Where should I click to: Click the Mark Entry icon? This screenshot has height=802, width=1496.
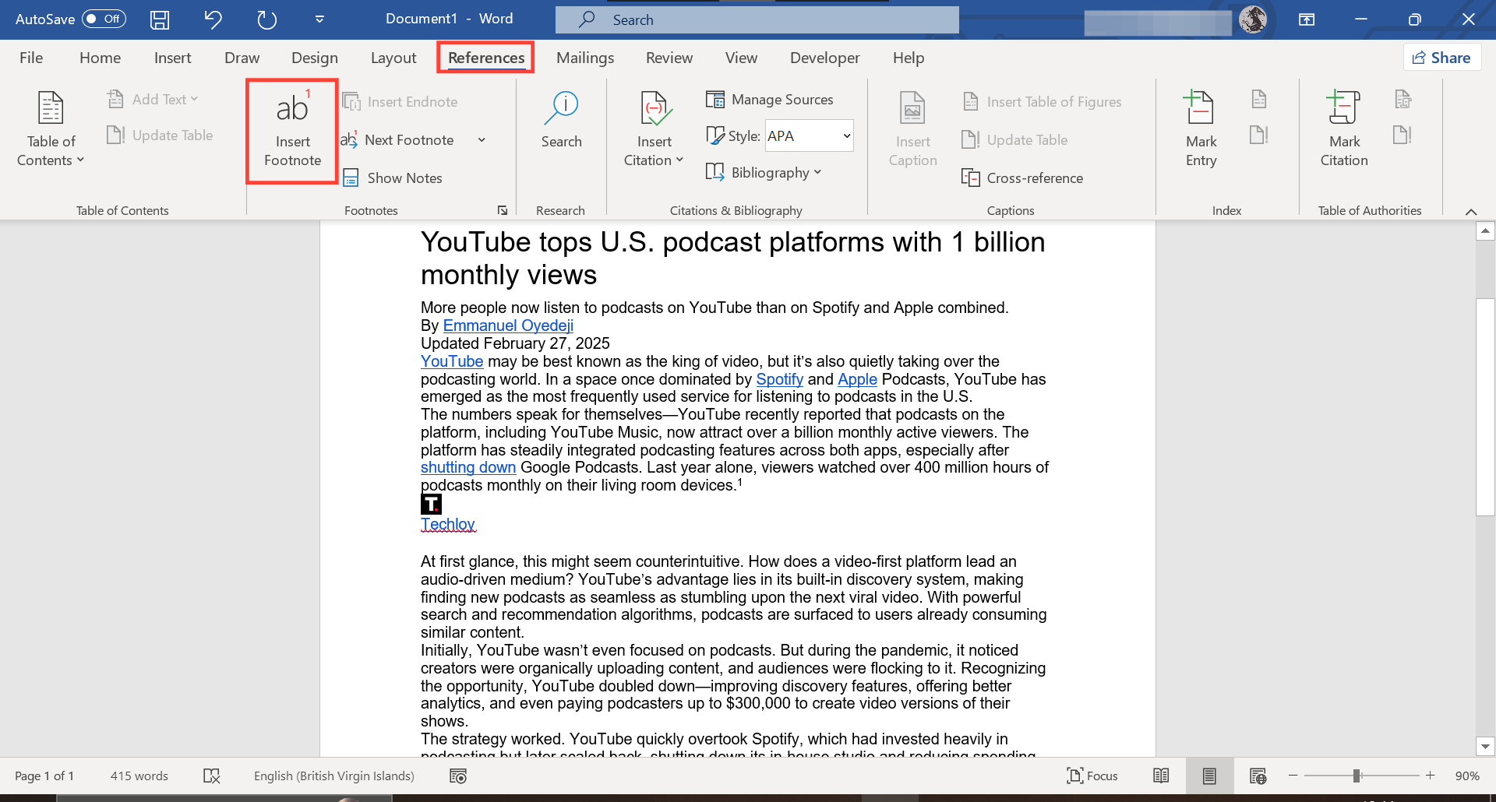point(1200,109)
